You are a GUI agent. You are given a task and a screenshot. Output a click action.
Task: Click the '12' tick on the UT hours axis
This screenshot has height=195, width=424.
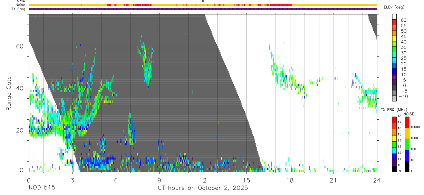203,180
